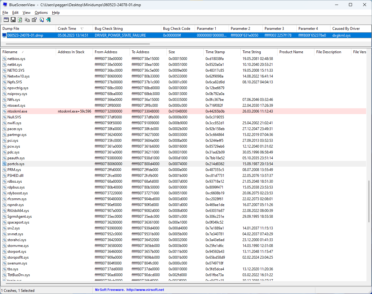Screen dimensions: 372x294
Task: Select the 060523-24078-01.dmp crash row
Action: click(x=186, y=35)
